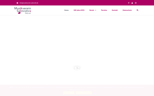The height and width of the screenshot is (96, 154).
Task: Click the Musikverein Salmrohr logo
Action: pos(23,10)
